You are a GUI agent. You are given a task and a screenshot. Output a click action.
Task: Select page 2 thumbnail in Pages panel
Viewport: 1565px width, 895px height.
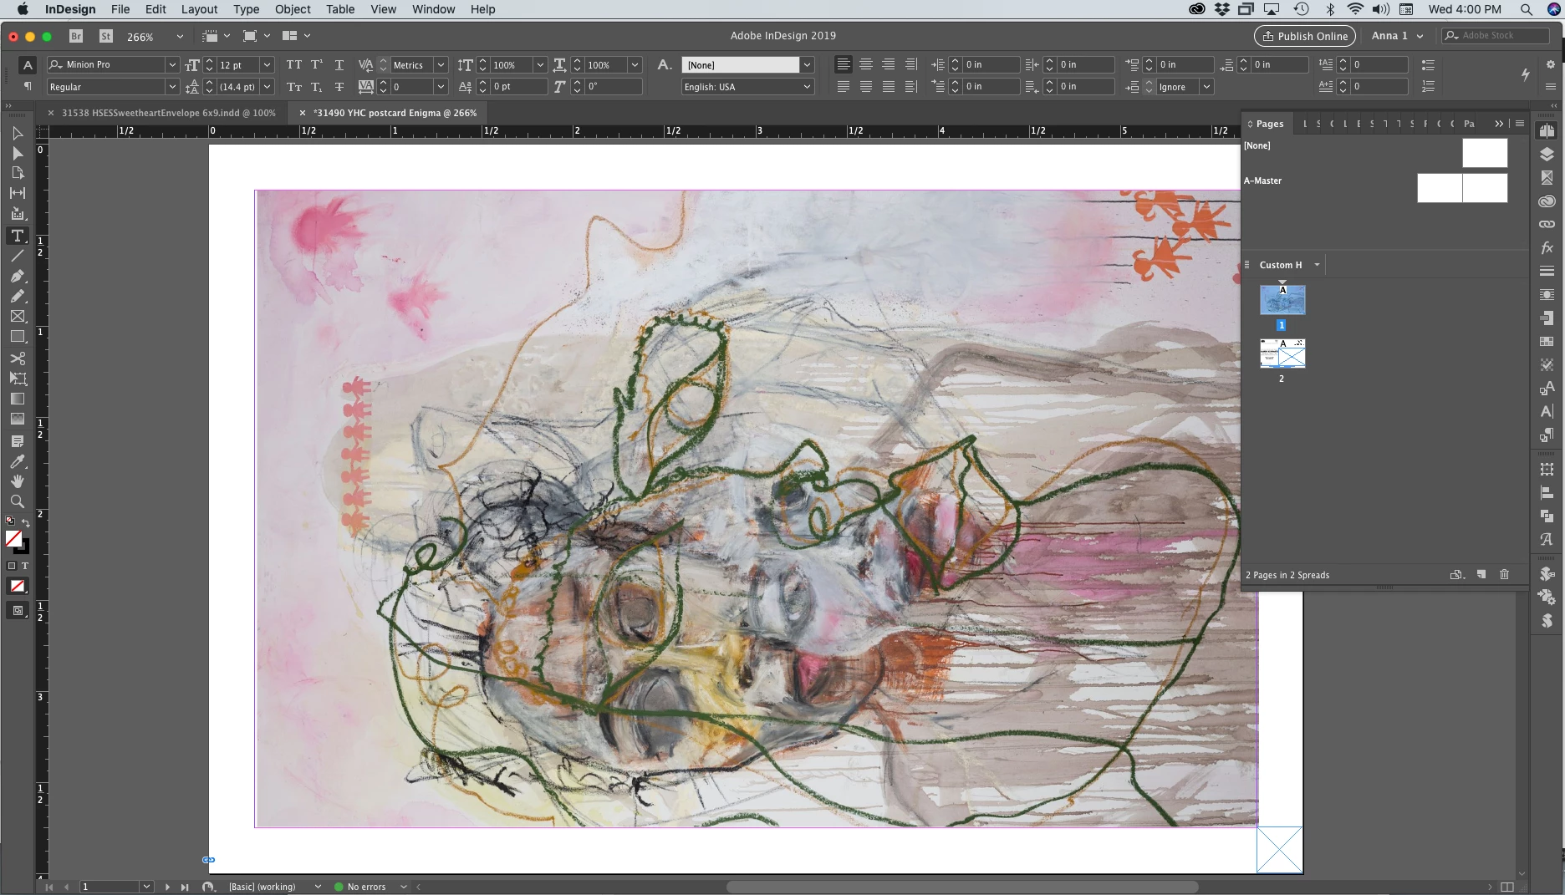click(x=1282, y=353)
